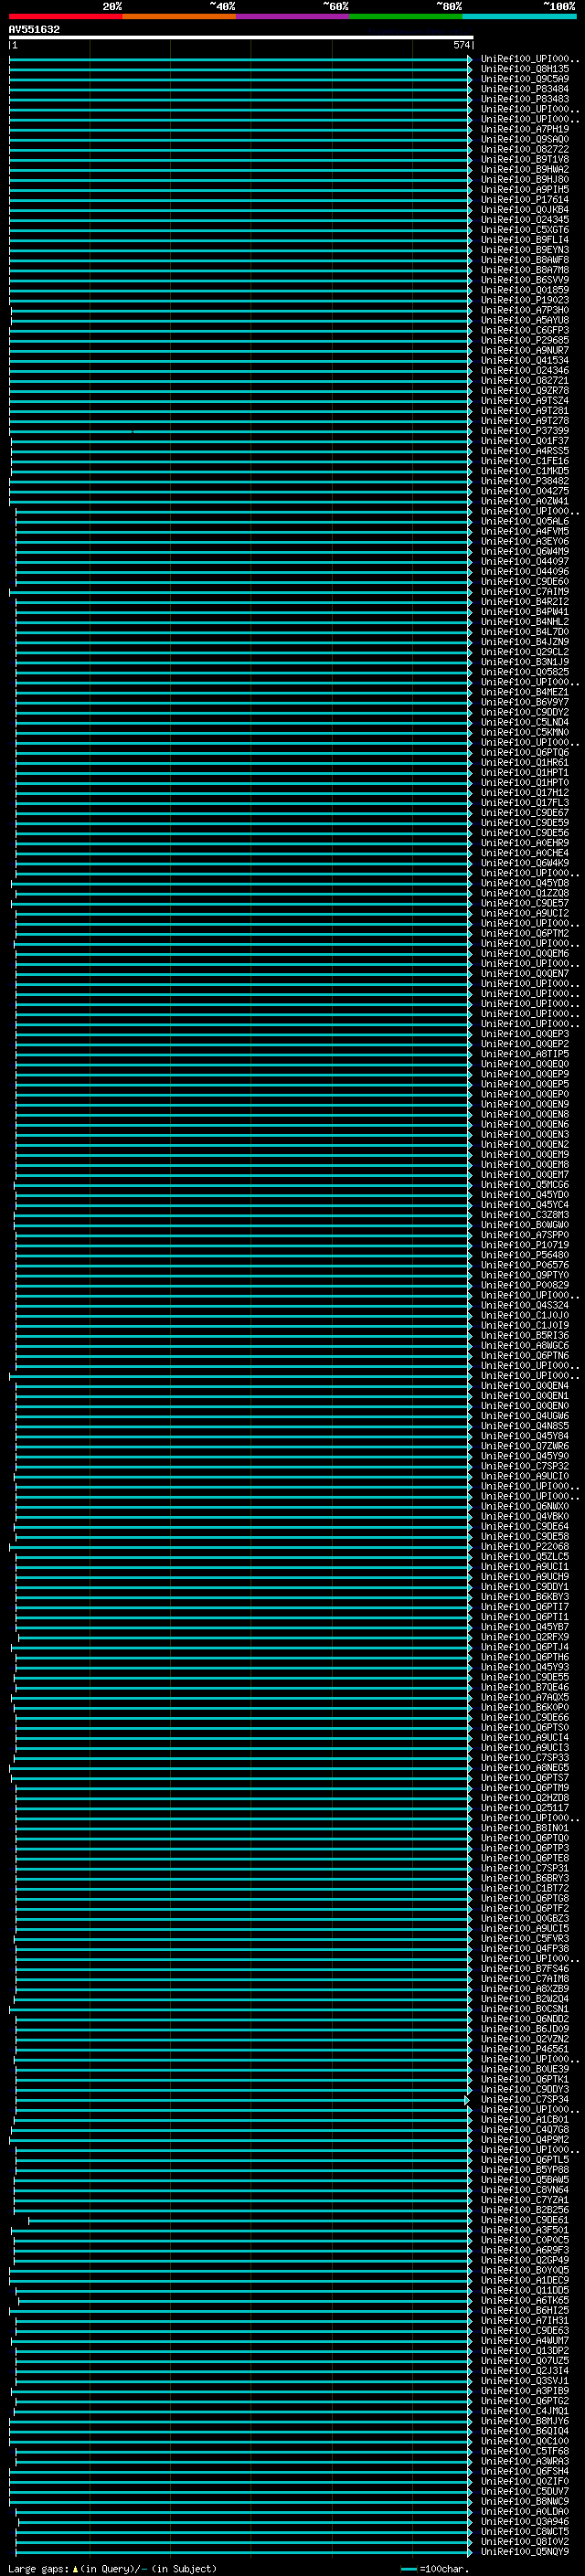
Task: Select label UniRef100_Q41534
Action: pyautogui.click(x=525, y=361)
